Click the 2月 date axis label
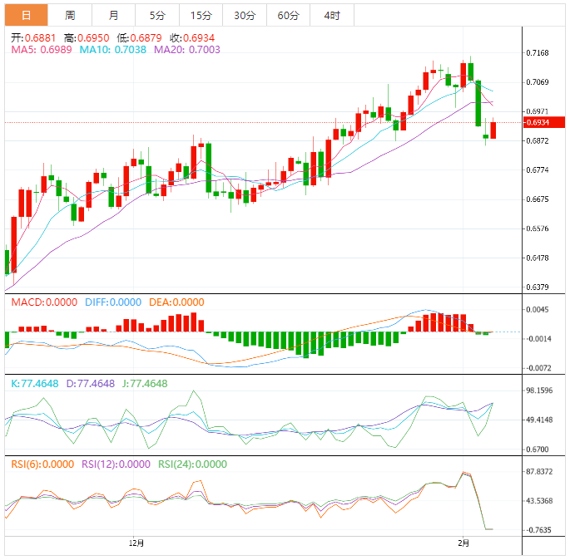 pyautogui.click(x=463, y=543)
